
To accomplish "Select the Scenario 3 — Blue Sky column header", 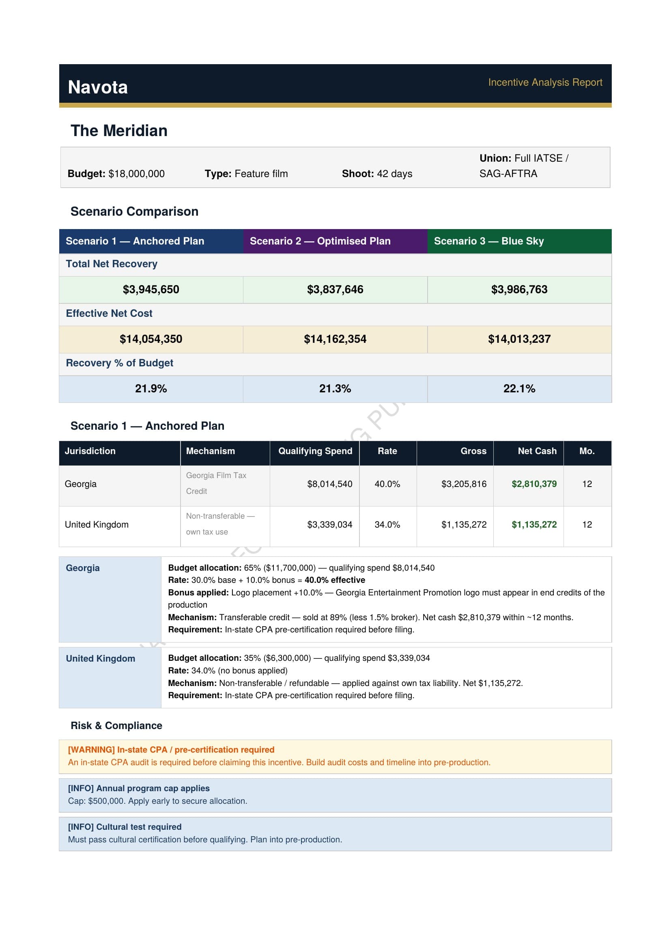I will pyautogui.click(x=519, y=241).
